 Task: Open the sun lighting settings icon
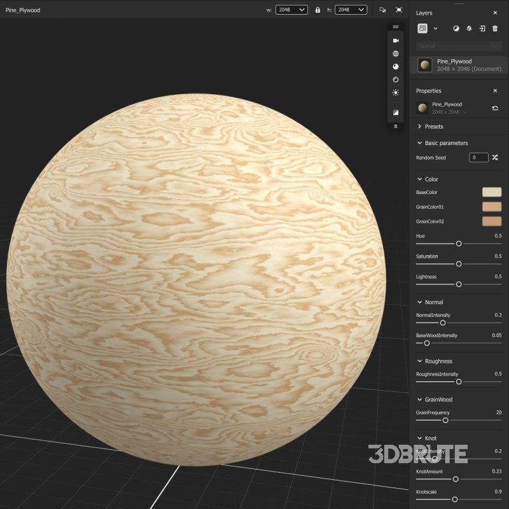396,93
